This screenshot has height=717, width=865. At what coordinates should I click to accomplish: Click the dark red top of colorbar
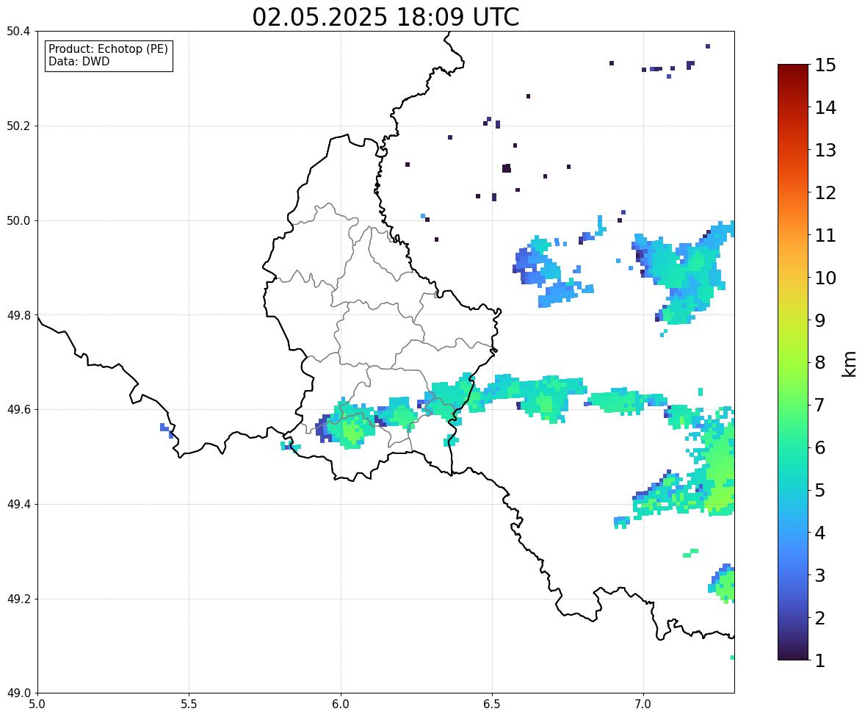coord(793,71)
